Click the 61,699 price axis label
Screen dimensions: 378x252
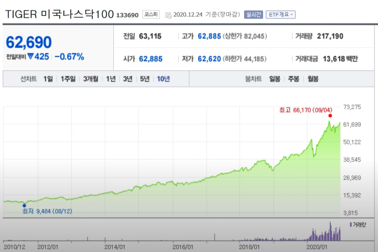[352, 124]
